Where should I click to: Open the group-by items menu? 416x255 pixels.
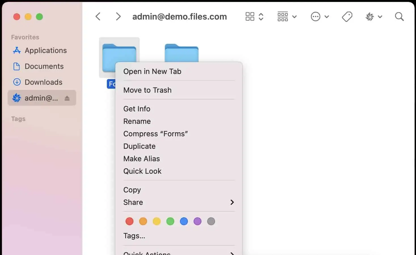coord(283,17)
